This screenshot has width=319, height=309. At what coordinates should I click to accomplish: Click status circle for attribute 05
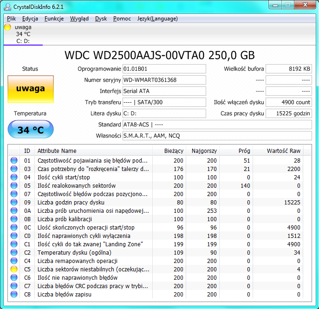pyautogui.click(x=14, y=185)
